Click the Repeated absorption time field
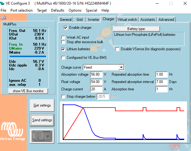 [161, 74]
